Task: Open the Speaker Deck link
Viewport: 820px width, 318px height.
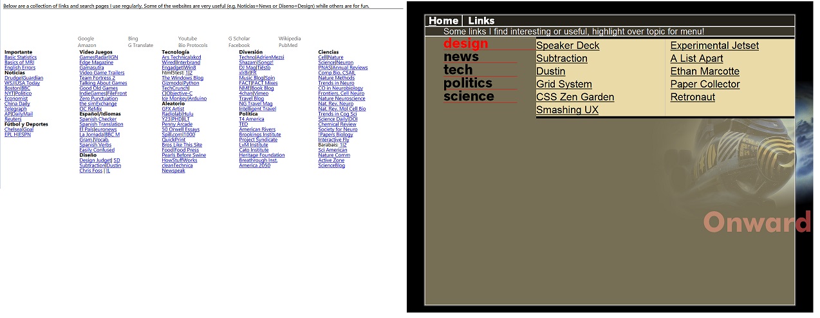Action: 568,46
